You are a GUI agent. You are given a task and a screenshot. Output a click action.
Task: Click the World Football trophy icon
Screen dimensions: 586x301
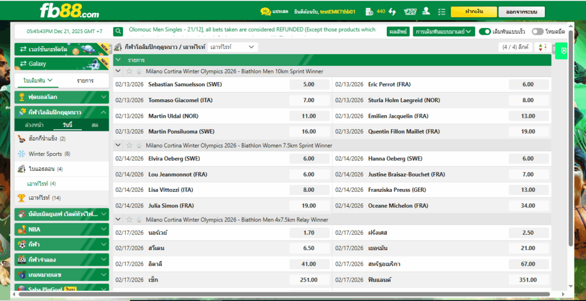(22, 97)
